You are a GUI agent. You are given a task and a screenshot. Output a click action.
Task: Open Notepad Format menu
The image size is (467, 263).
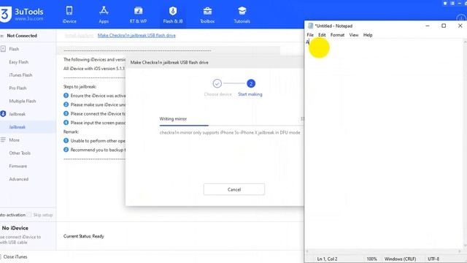pos(337,35)
